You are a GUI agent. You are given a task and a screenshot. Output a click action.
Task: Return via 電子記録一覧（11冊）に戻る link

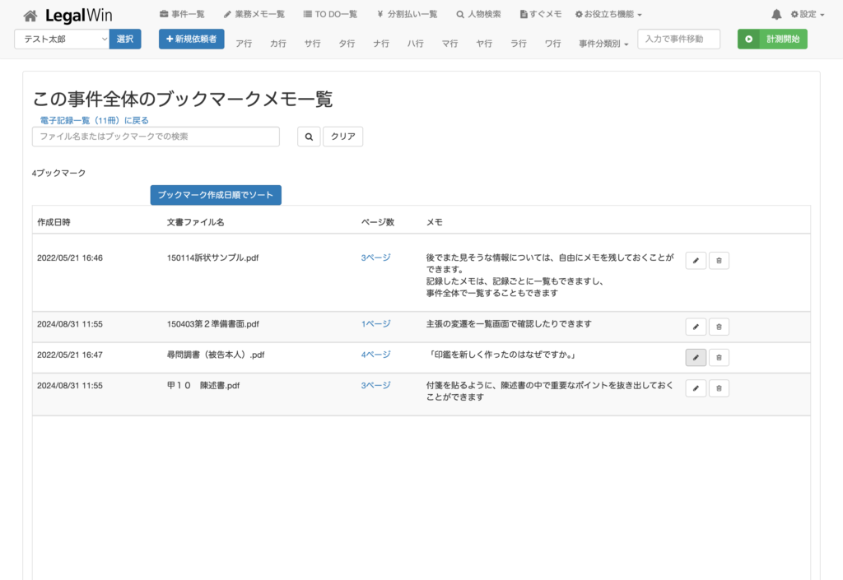tap(95, 120)
